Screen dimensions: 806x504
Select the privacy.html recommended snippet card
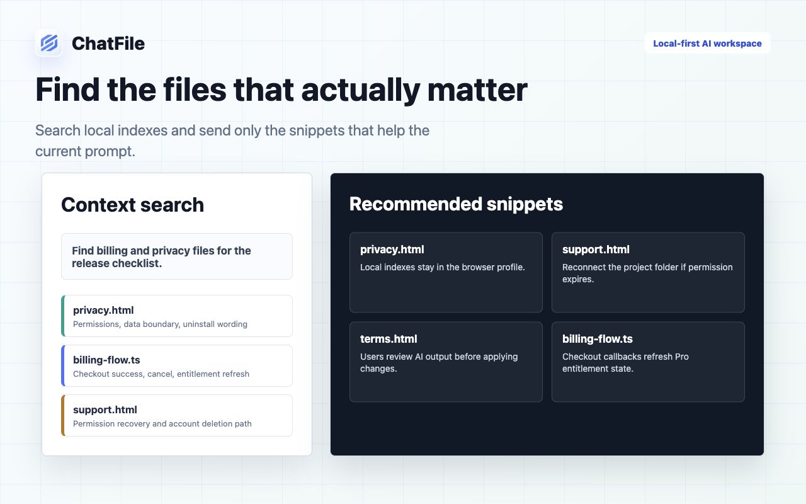446,273
